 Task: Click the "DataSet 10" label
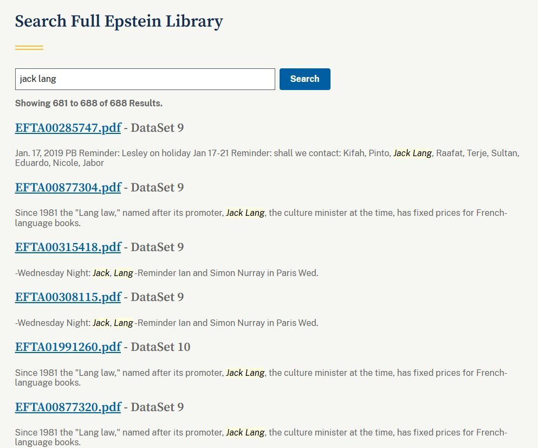click(160, 347)
